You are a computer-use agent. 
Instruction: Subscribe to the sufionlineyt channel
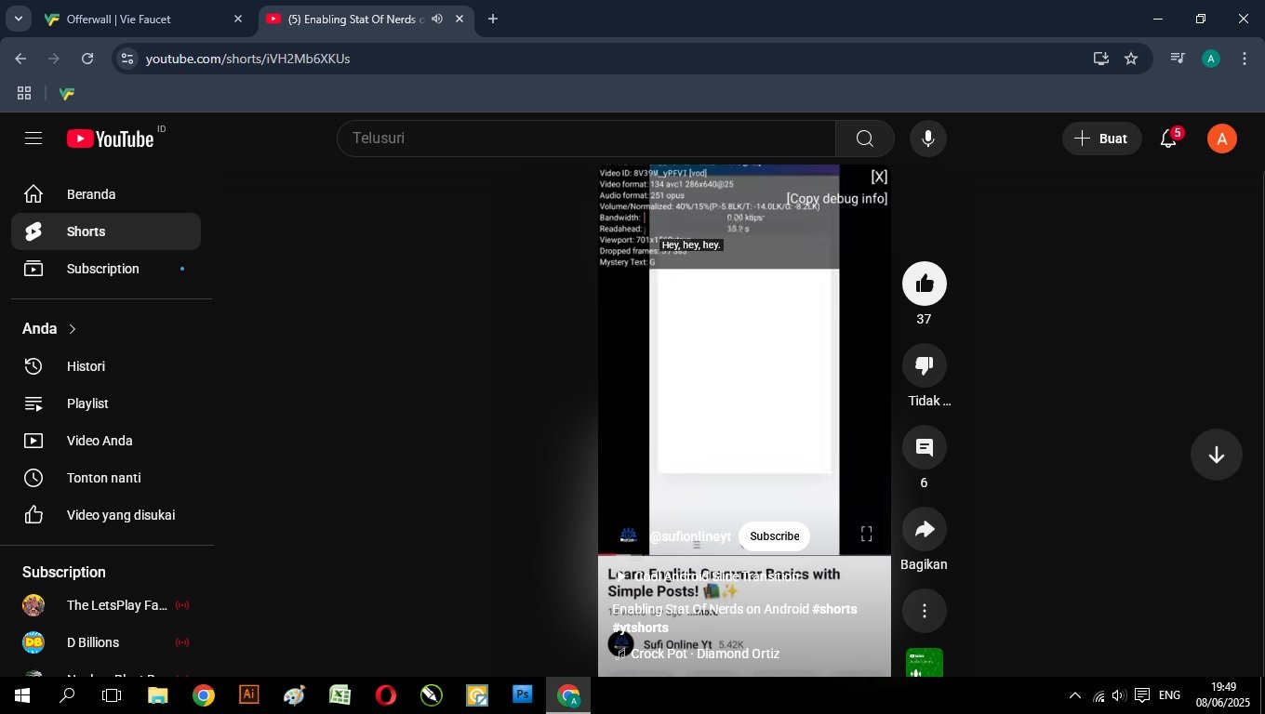(775, 536)
